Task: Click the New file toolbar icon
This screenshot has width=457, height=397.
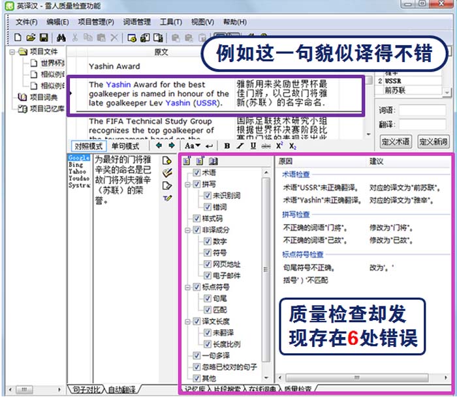Action: click(x=18, y=37)
